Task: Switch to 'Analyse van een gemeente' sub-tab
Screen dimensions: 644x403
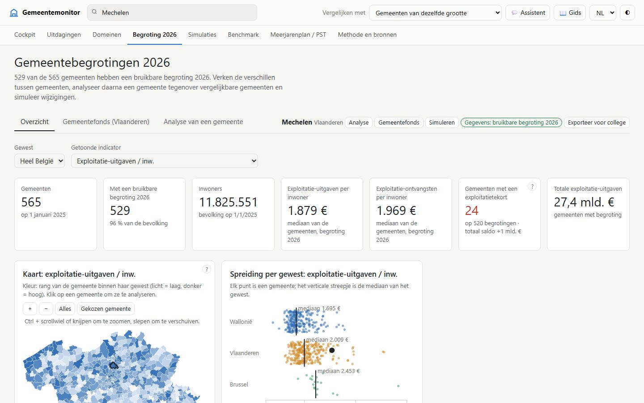Action: [x=203, y=122]
